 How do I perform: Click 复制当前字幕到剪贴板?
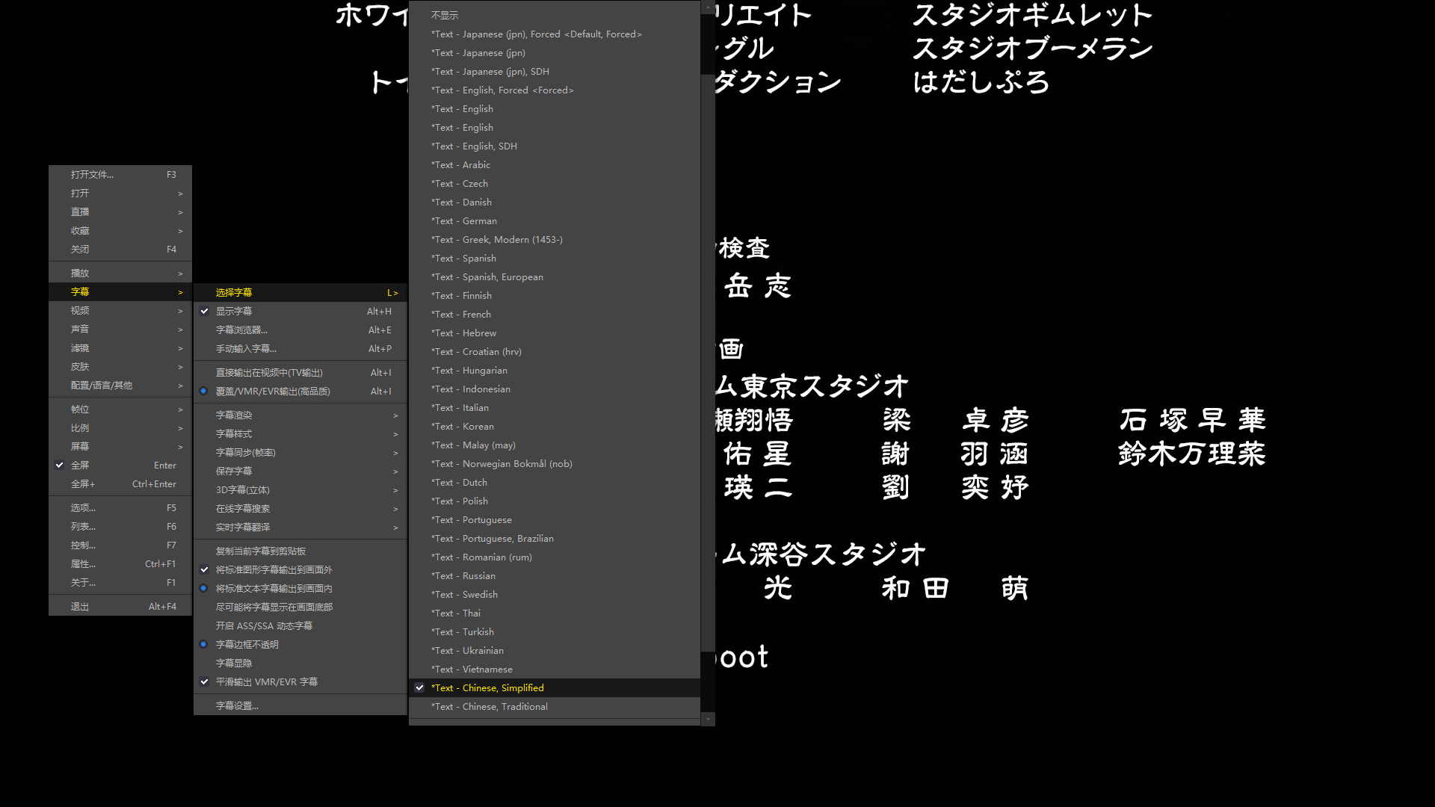click(x=300, y=551)
